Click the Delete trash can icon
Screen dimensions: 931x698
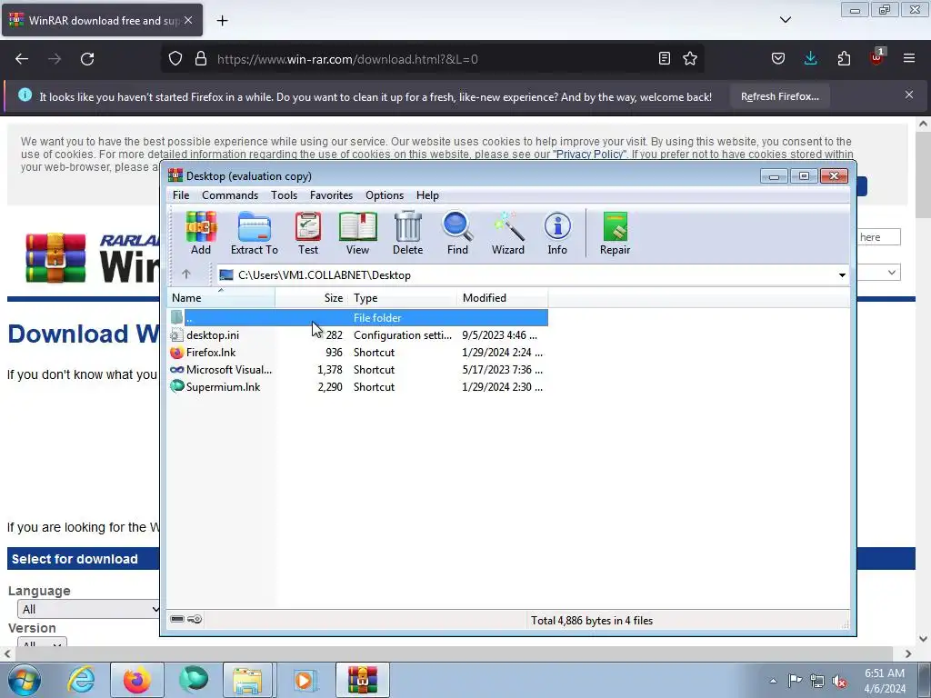407,234
